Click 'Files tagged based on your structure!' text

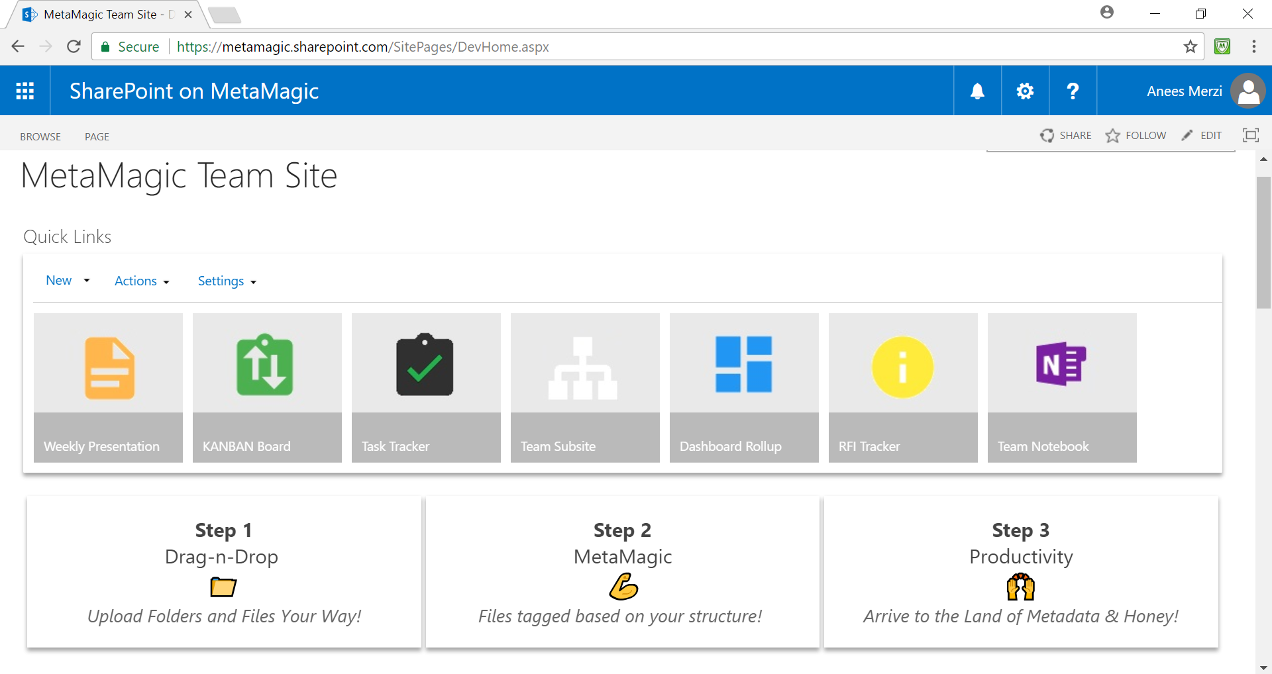coord(619,616)
